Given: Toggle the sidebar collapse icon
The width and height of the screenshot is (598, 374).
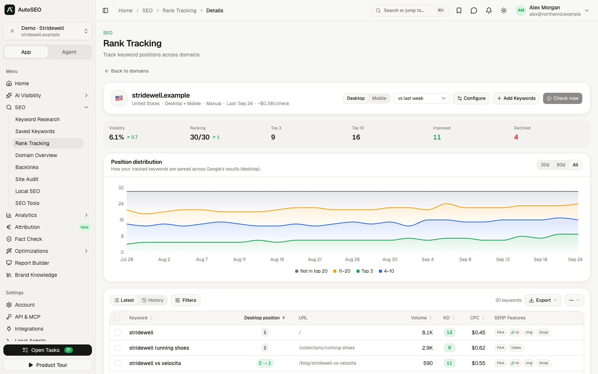Looking at the screenshot, I should (105, 10).
